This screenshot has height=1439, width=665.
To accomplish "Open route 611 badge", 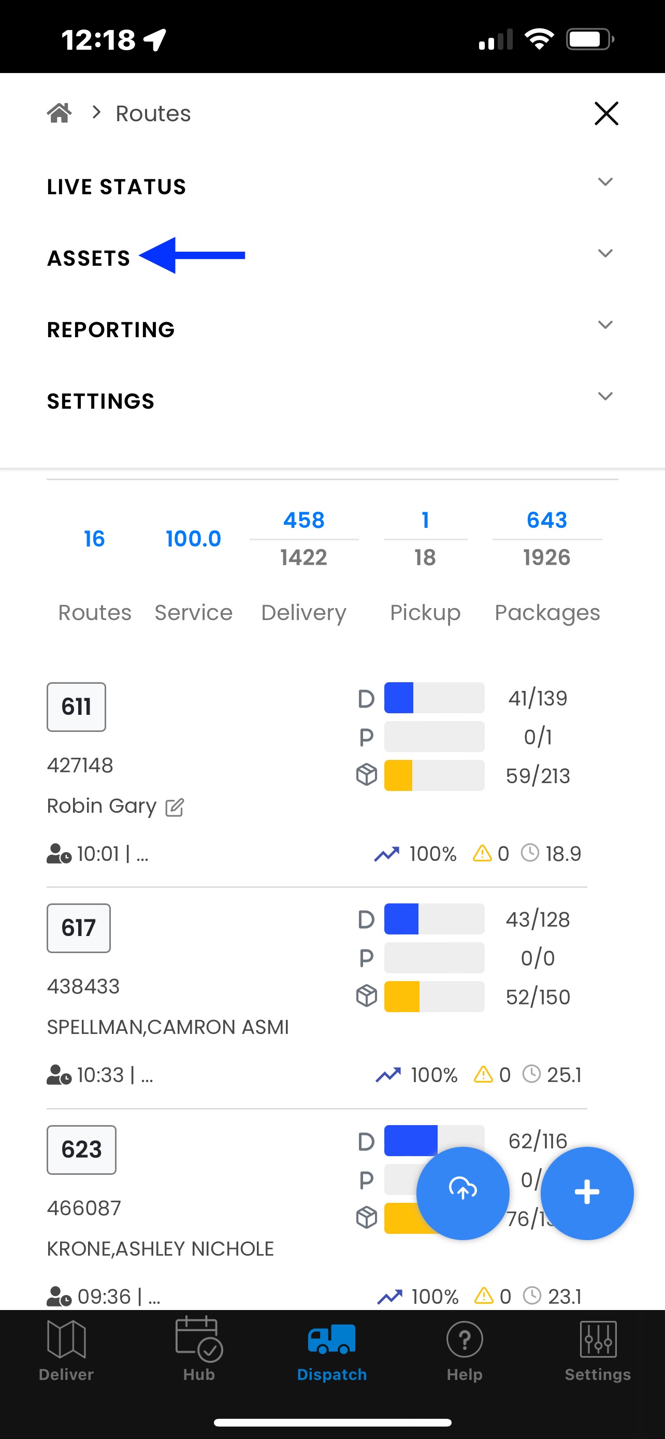I will click(x=77, y=707).
